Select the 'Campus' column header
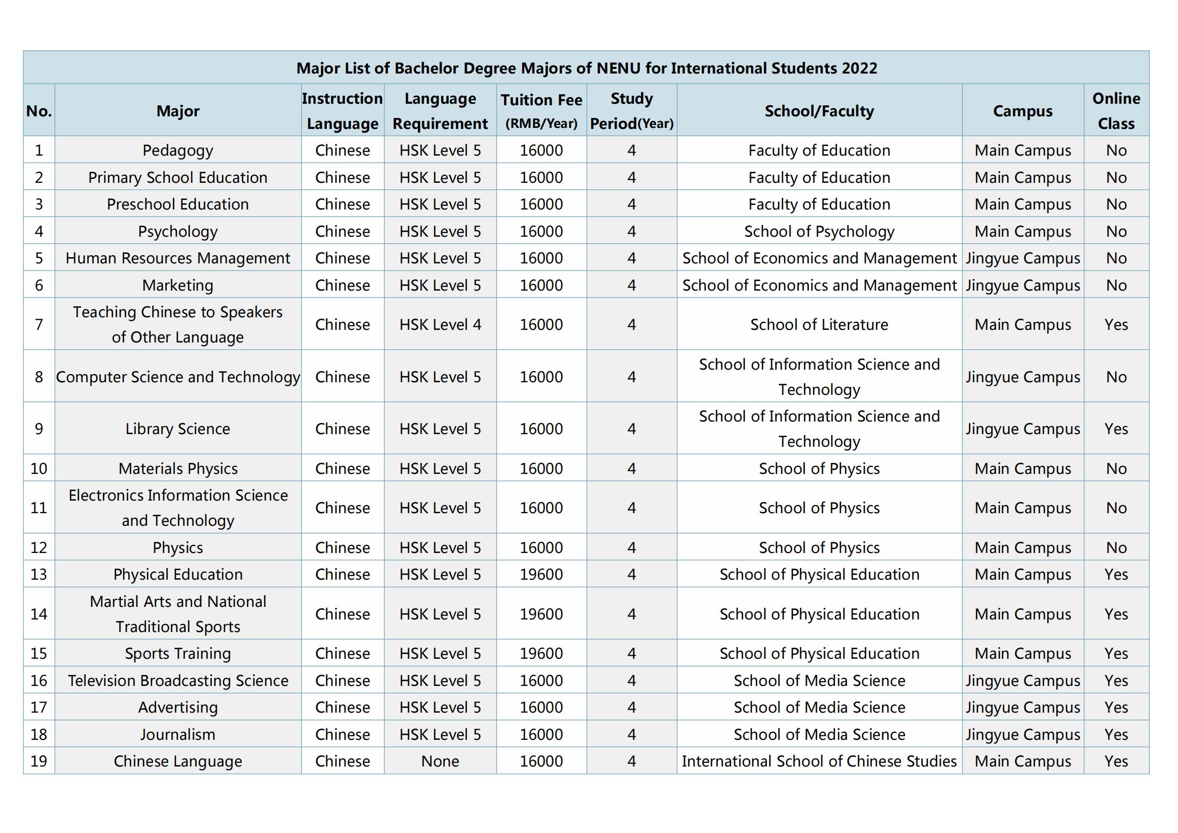1178x833 pixels. coord(1022,111)
